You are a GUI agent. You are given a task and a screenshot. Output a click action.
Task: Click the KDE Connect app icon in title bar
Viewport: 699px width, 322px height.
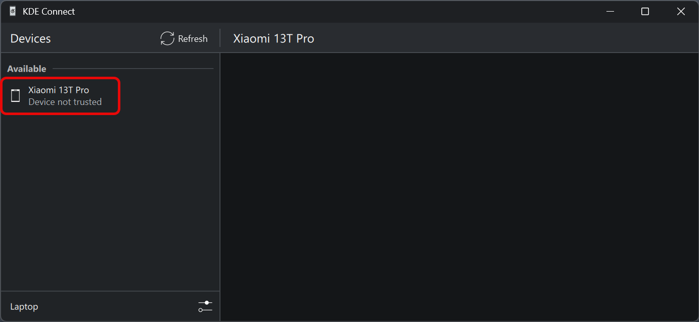[x=13, y=11]
